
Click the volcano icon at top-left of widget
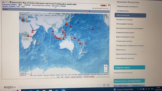pyautogui.click(x=3, y=2)
